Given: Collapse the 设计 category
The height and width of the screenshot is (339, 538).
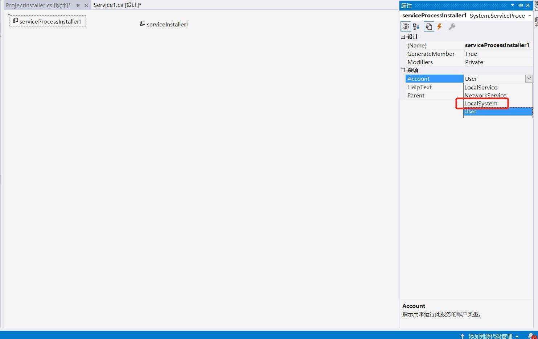Looking at the screenshot, I should coord(403,37).
